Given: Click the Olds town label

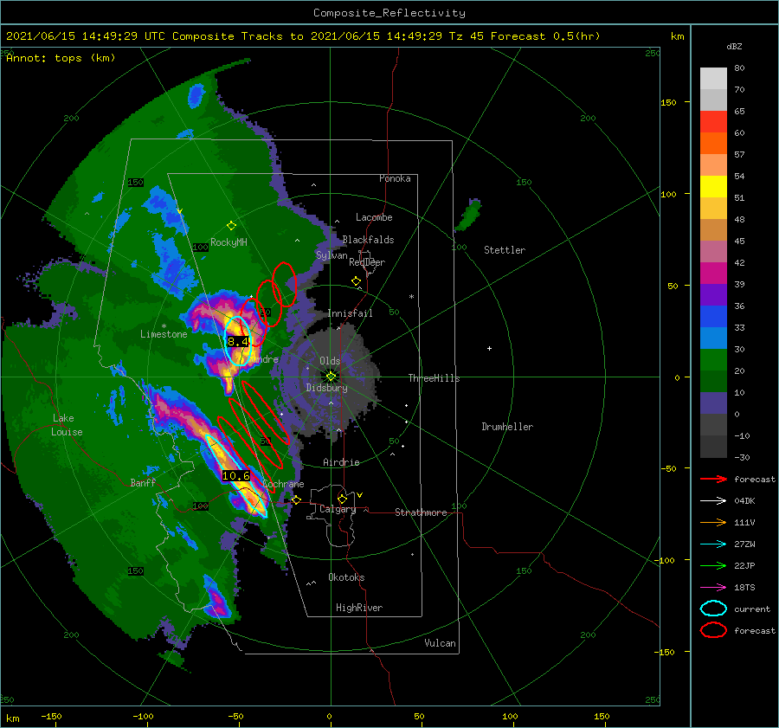Looking at the screenshot, I should click(x=330, y=361).
